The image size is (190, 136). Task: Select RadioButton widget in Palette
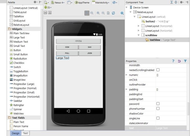[18, 59]
